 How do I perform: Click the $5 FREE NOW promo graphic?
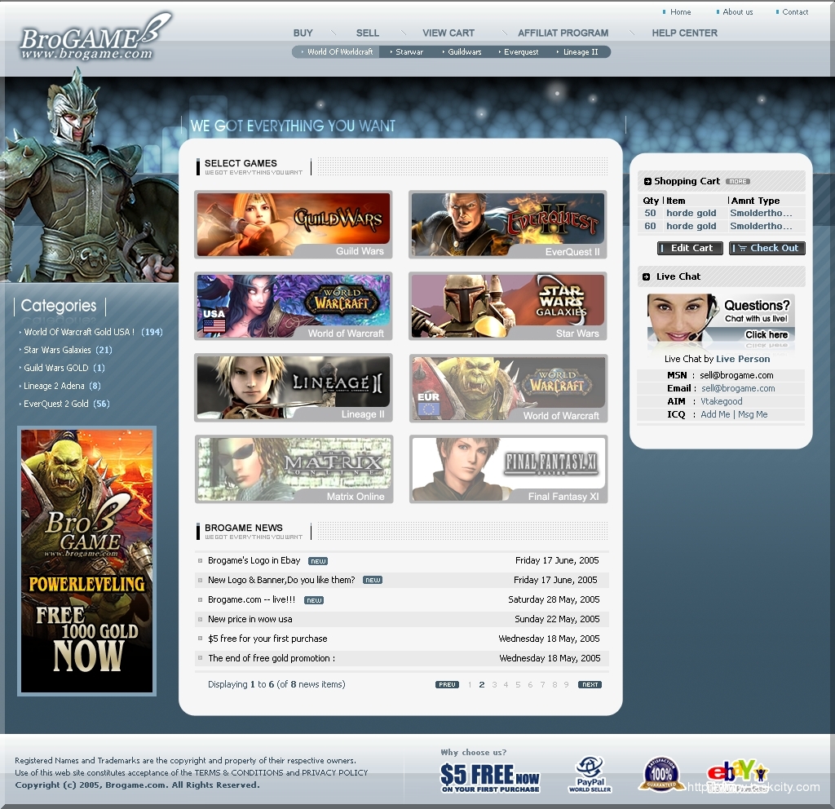click(x=489, y=777)
